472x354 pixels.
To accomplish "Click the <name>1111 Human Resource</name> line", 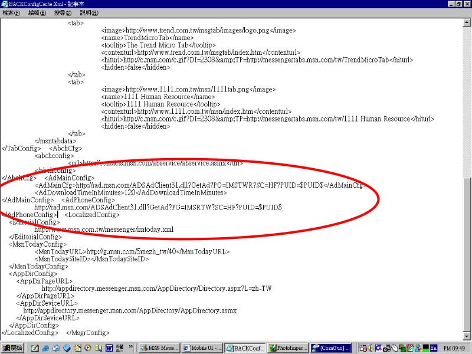I will (x=158, y=97).
